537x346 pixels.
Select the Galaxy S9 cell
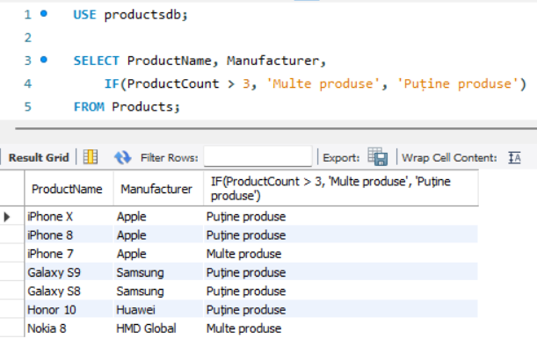tap(69, 272)
